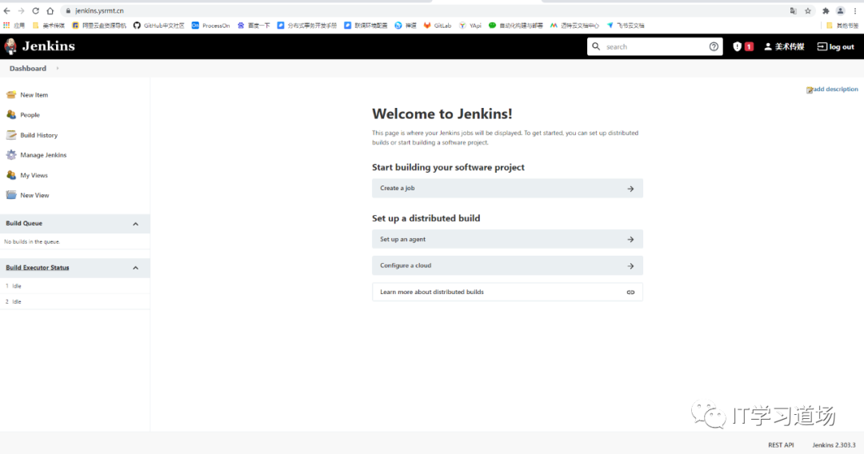Open the 美术传媒 bookmark folder

[x=49, y=26]
